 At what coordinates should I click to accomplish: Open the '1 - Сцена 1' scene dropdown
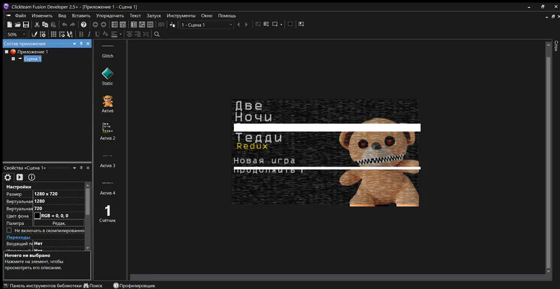tap(231, 25)
